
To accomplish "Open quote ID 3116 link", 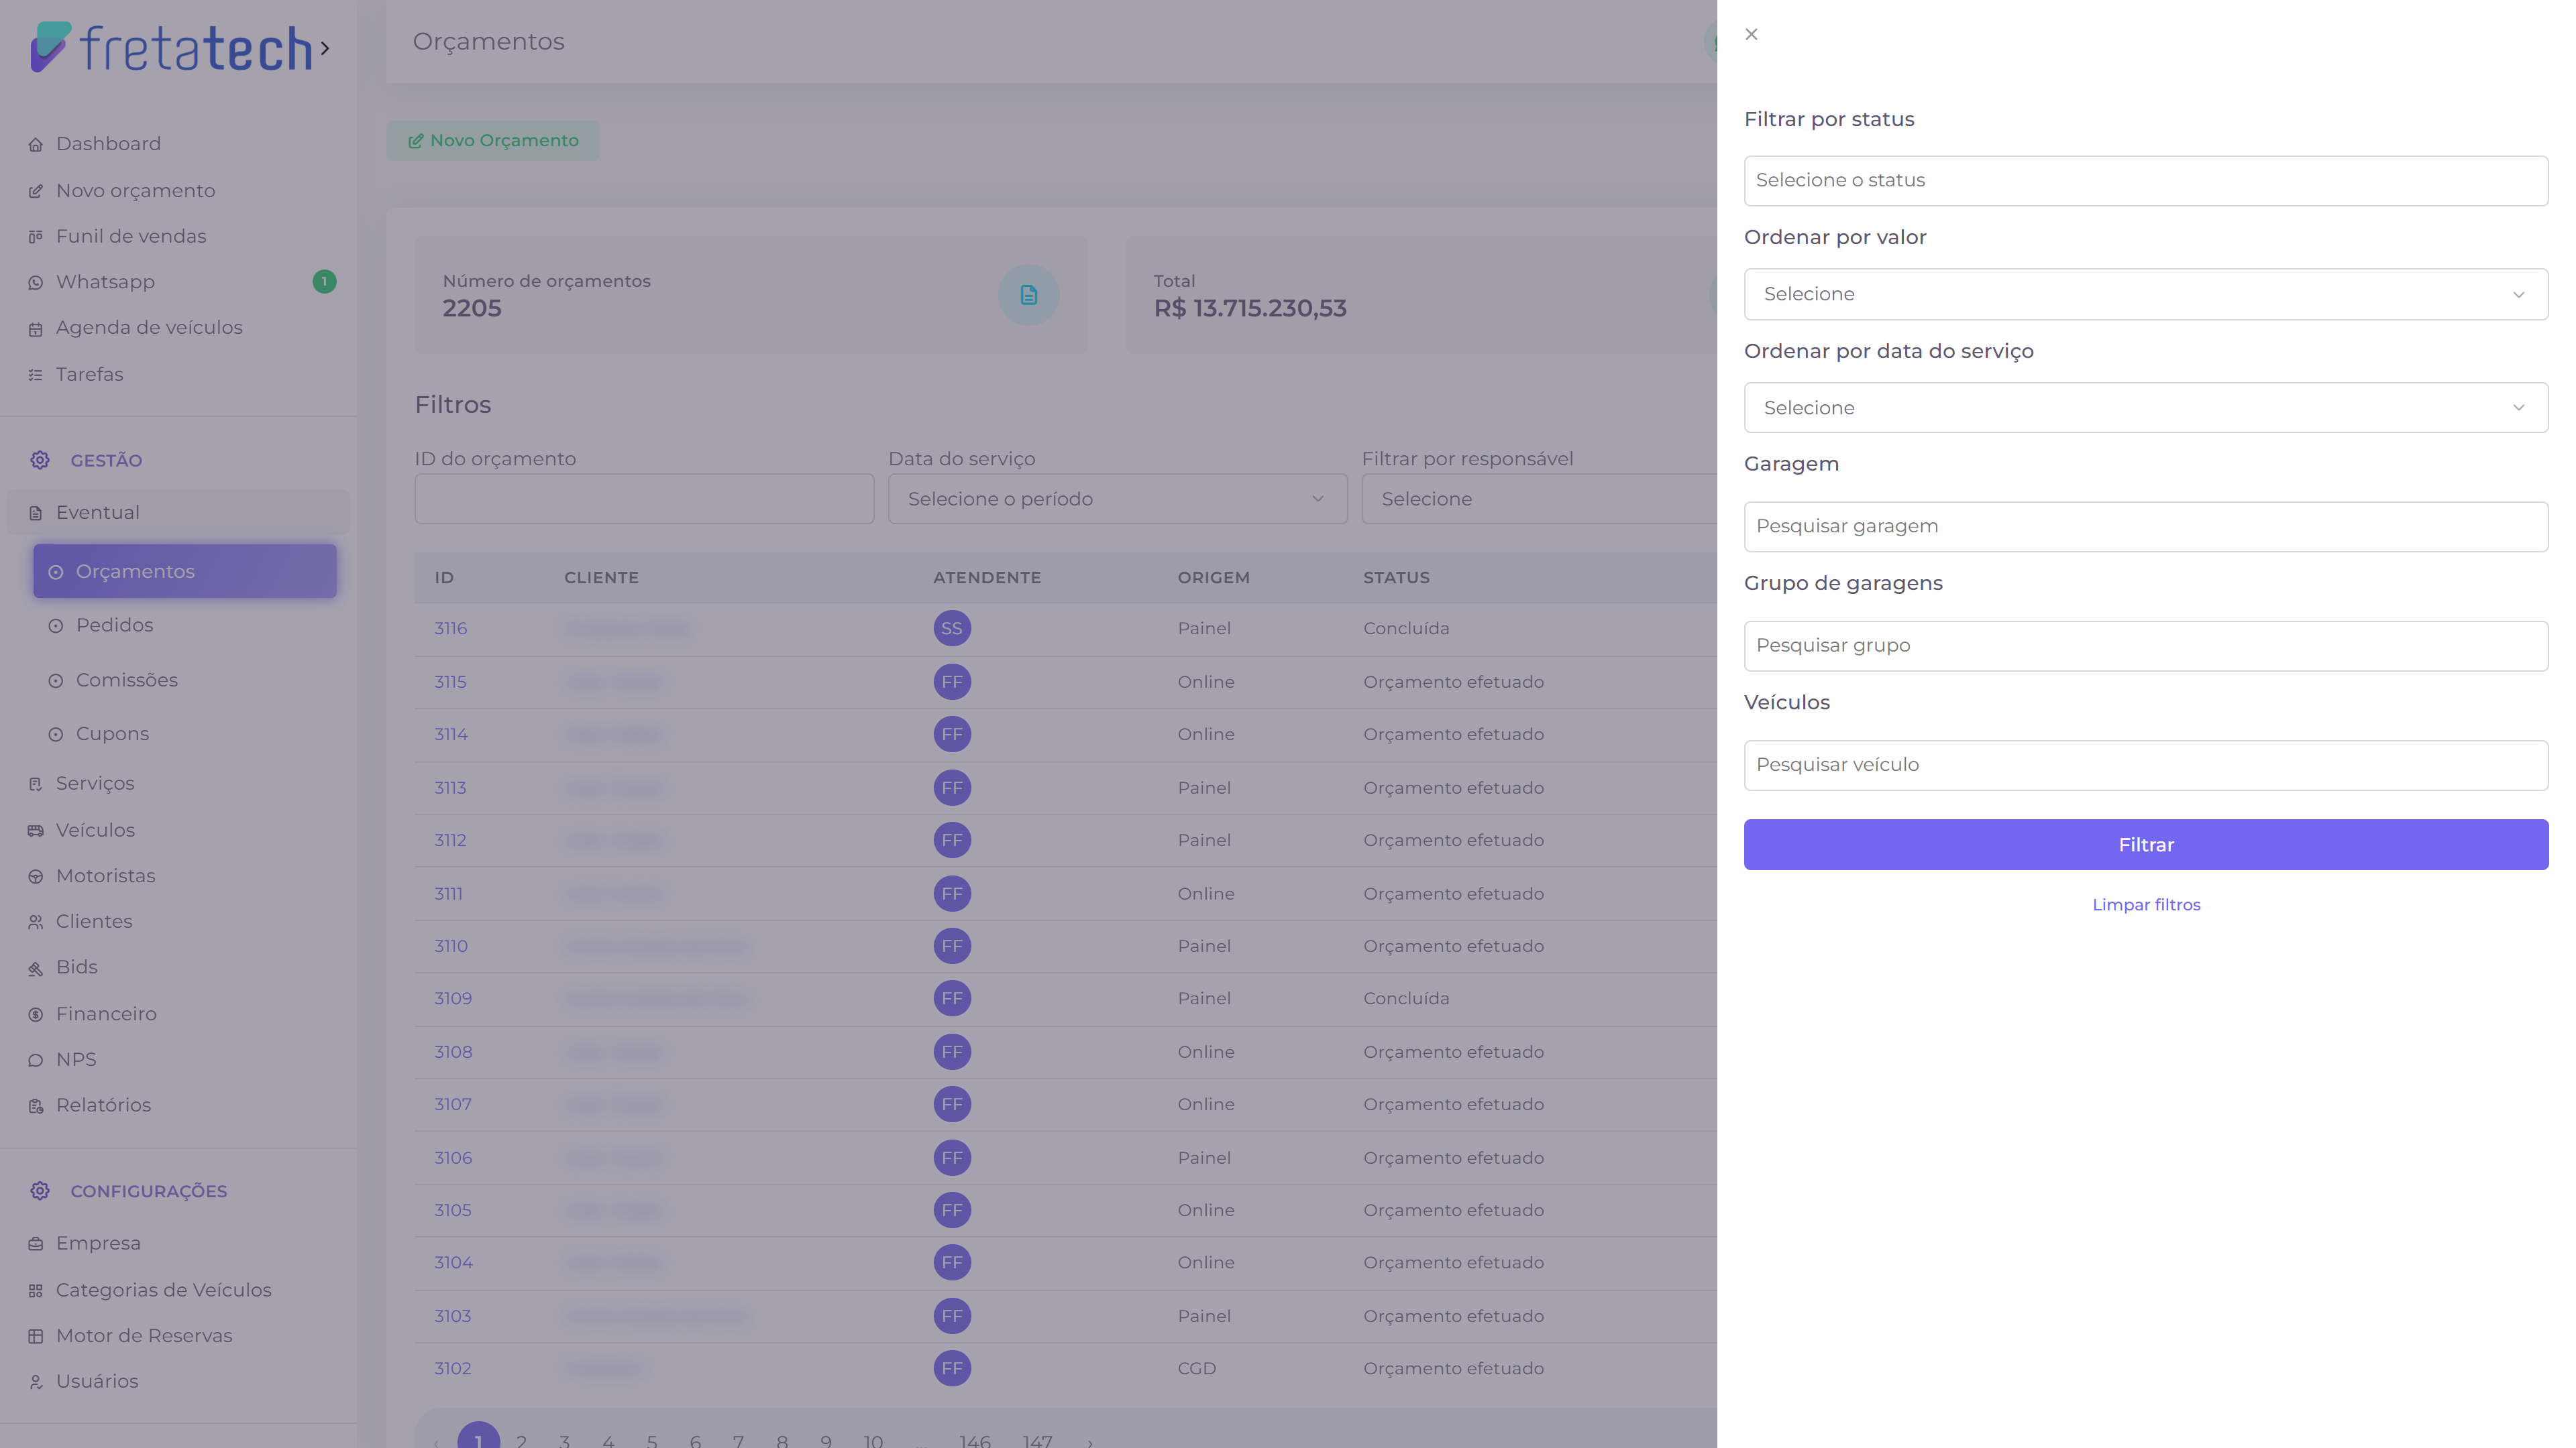I will (450, 629).
